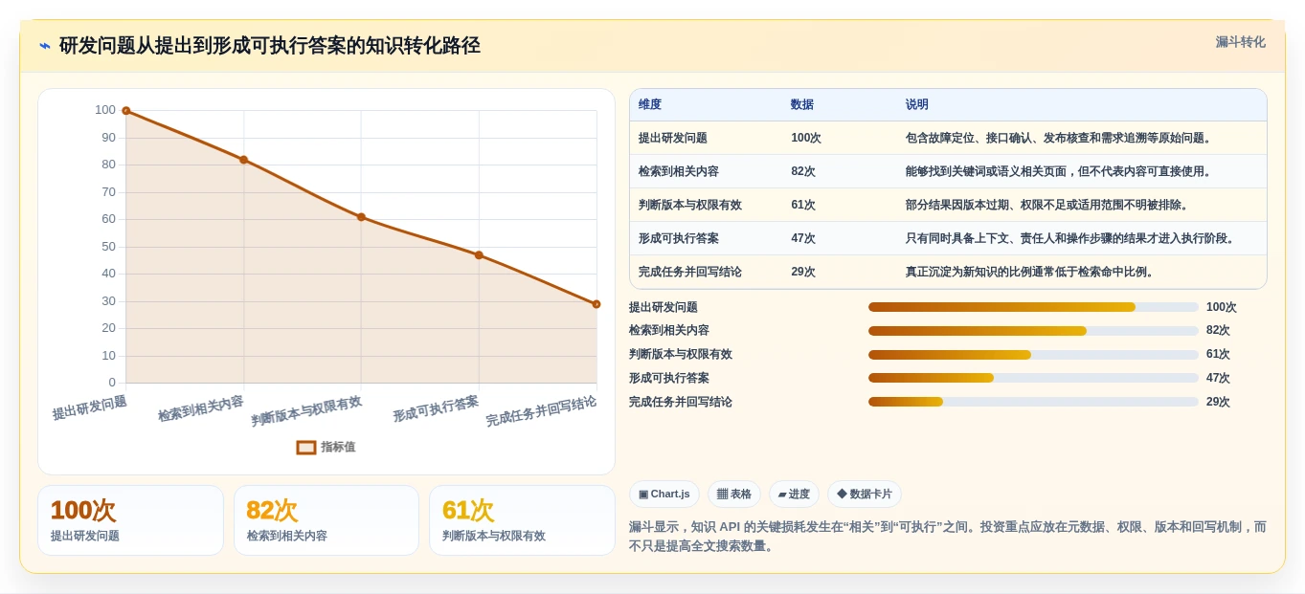Click the description starting 包含故障定位
This screenshot has width=1305, height=594.
tap(1061, 138)
